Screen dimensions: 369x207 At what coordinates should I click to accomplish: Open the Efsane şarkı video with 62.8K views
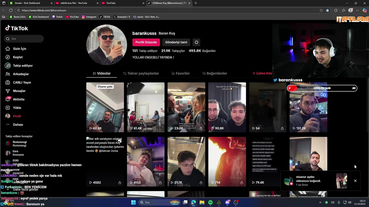pyautogui.click(x=105, y=107)
